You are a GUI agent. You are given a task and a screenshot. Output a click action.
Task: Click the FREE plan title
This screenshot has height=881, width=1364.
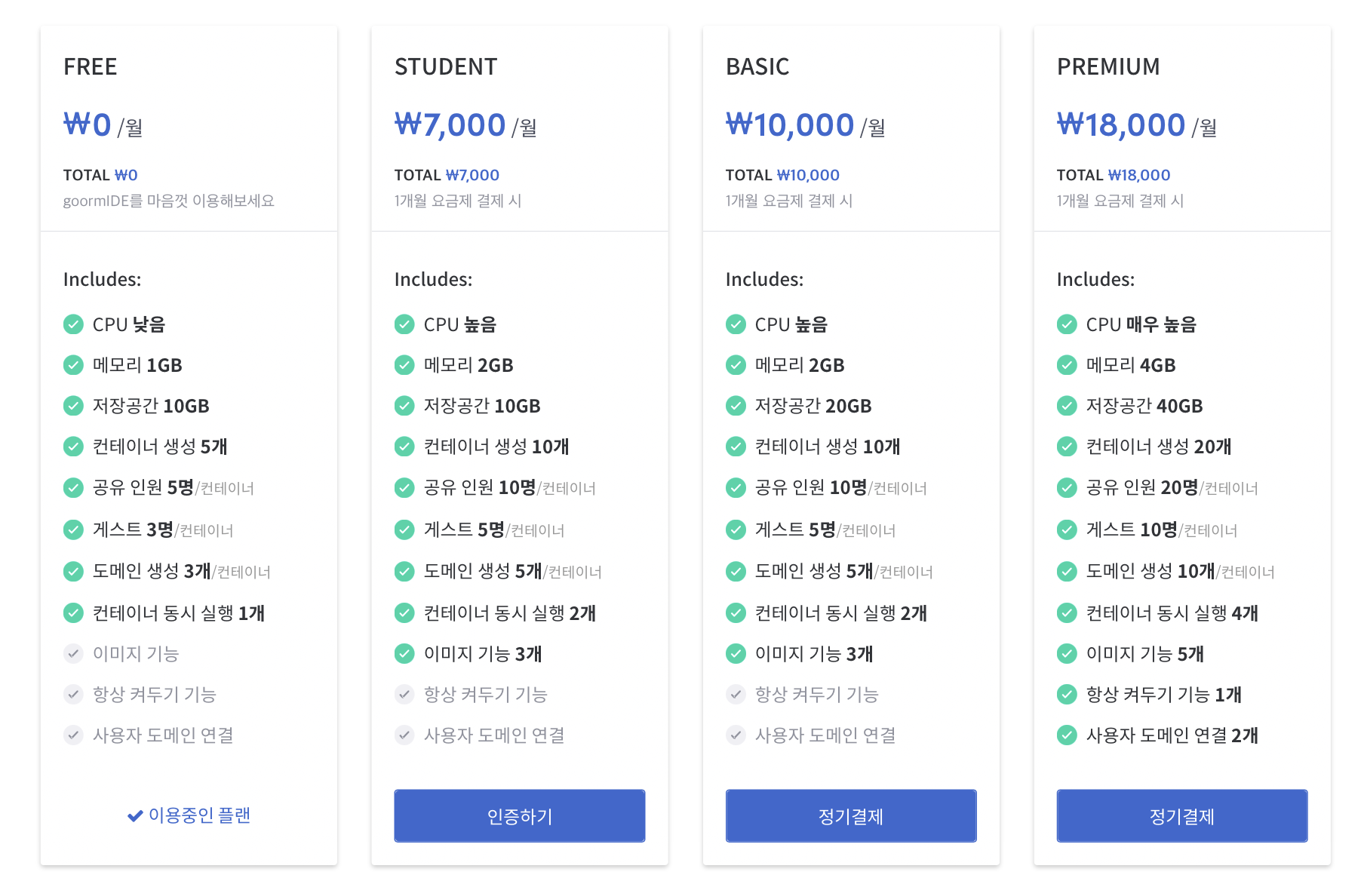(x=91, y=66)
